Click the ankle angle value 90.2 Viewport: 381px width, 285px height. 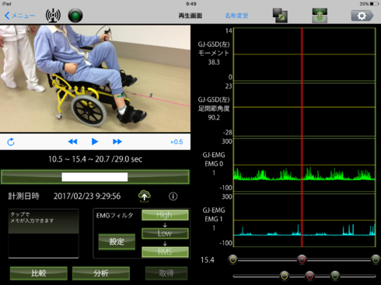[214, 117]
